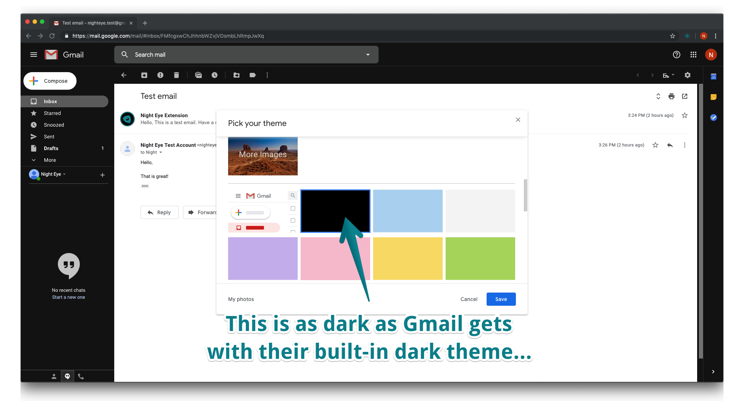The width and height of the screenshot is (744, 409).
Task: Click the Search mail input field
Action: point(246,55)
